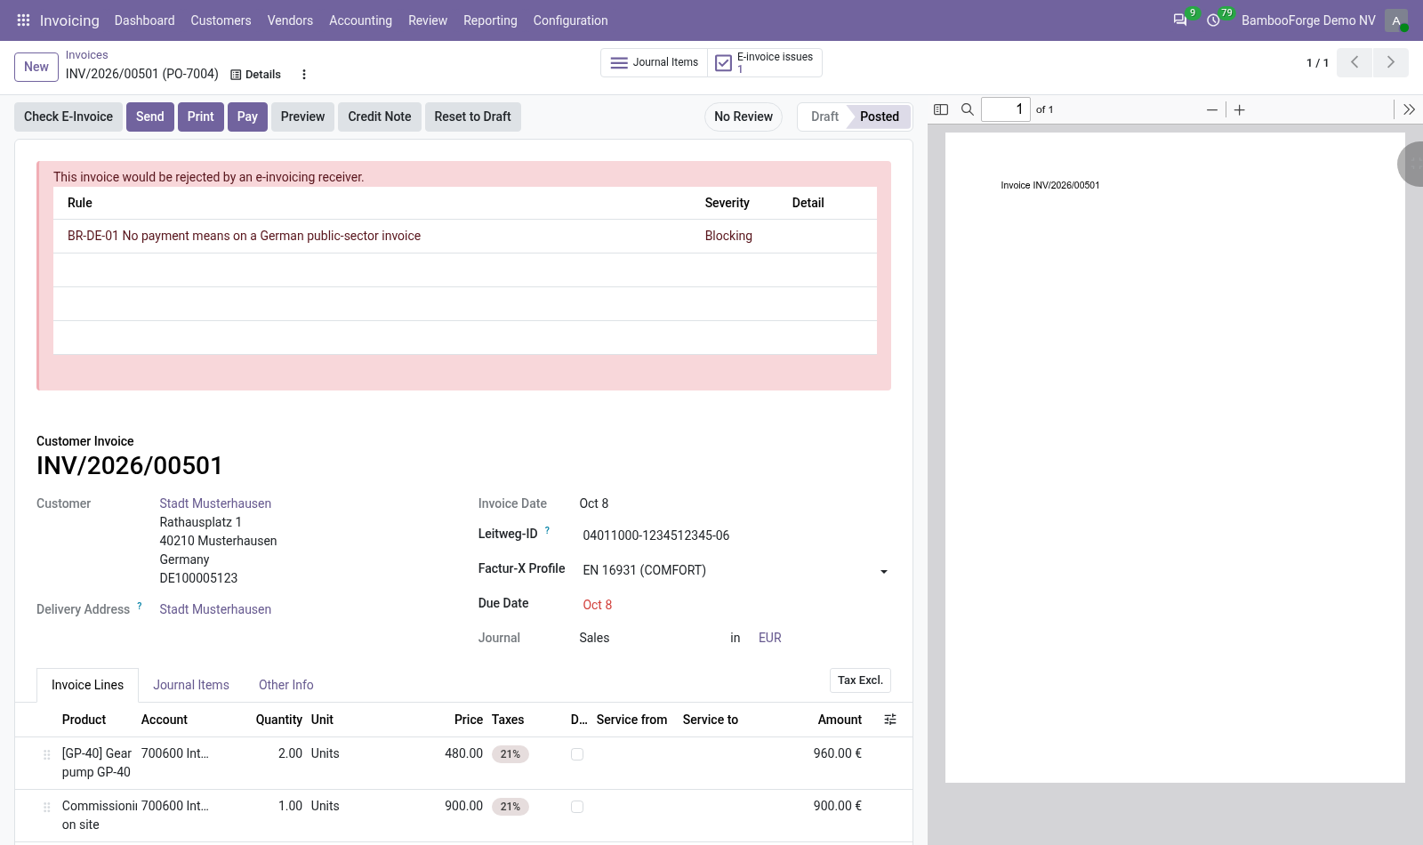The height and width of the screenshot is (845, 1423).
Task: Click the No Review status button
Action: (744, 117)
